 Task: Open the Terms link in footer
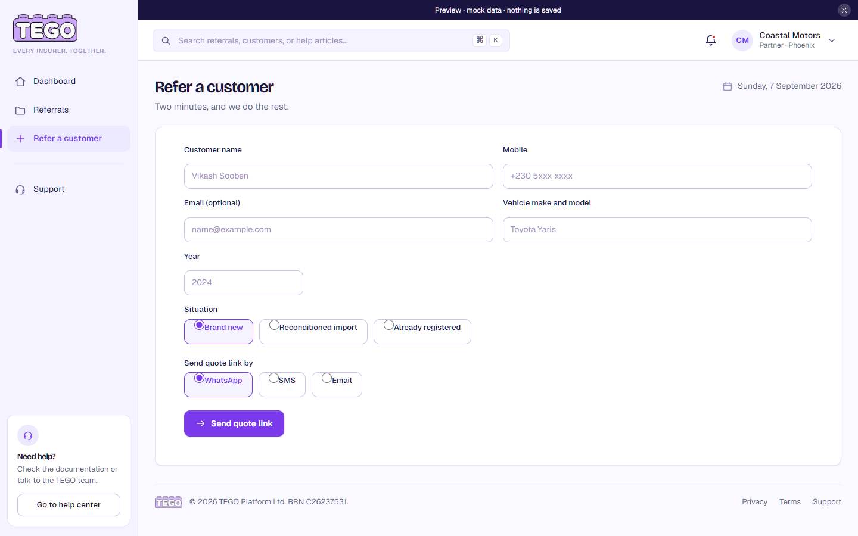[790, 502]
